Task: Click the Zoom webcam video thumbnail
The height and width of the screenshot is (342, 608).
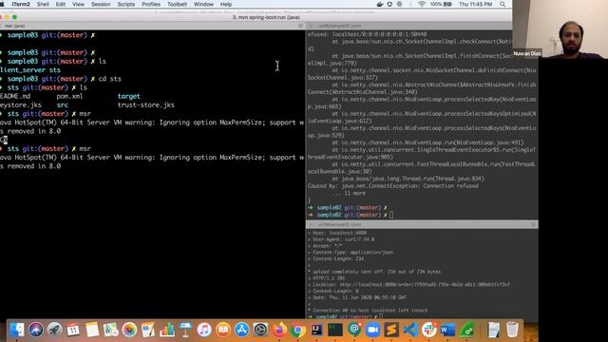Action: pyautogui.click(x=560, y=29)
